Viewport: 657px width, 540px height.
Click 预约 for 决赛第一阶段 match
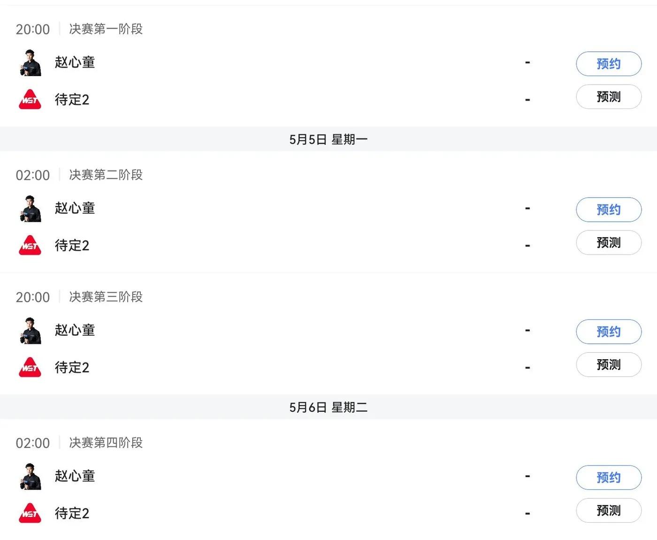[x=609, y=64]
